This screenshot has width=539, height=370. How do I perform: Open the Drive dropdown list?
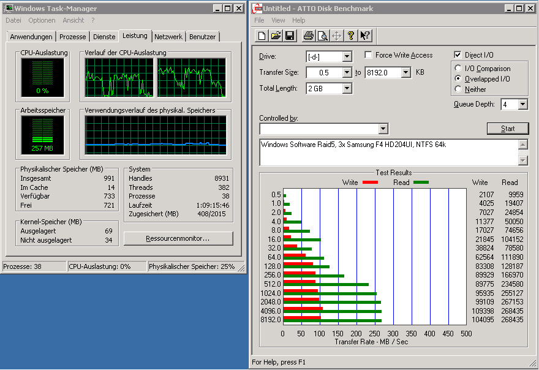pos(347,56)
